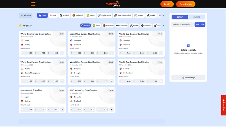Choose American Football sport category
Screen dimensions: 226x127
[x=123, y=15]
